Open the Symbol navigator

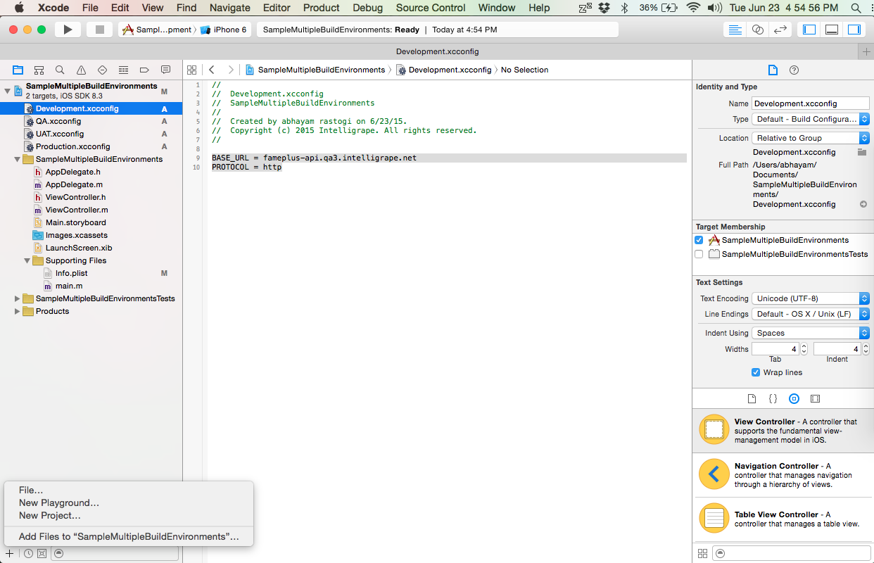[x=39, y=70]
